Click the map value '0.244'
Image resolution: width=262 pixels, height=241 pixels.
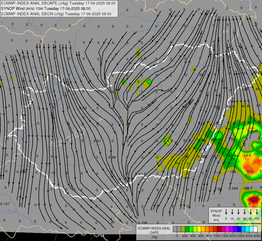(x=21, y=172)
